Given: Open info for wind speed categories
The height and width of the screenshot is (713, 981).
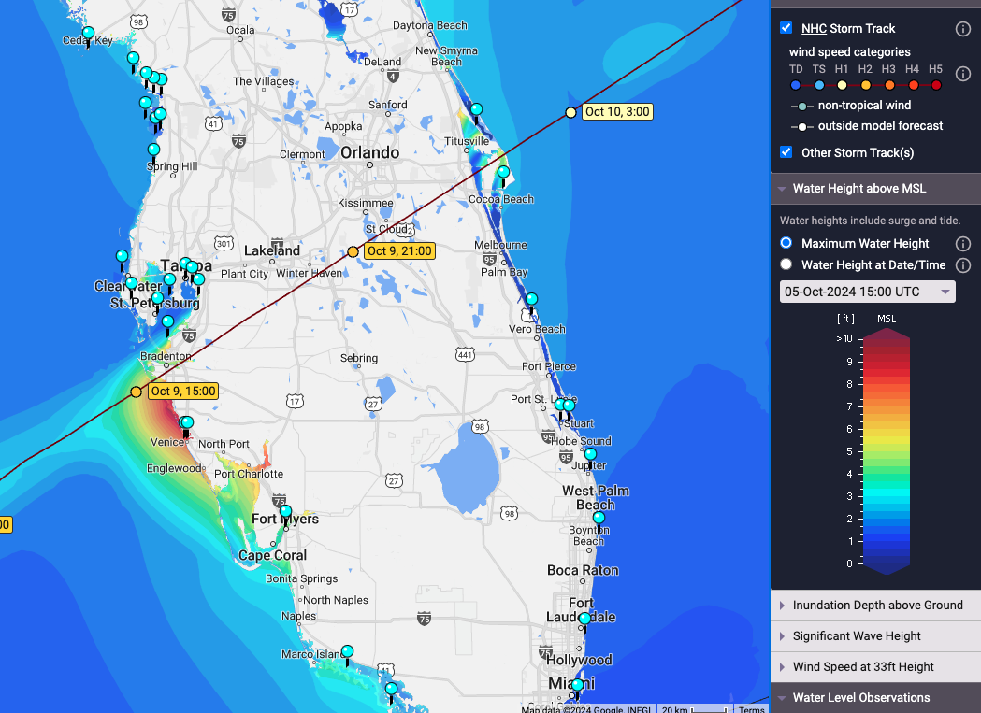Looking at the screenshot, I should click(962, 74).
